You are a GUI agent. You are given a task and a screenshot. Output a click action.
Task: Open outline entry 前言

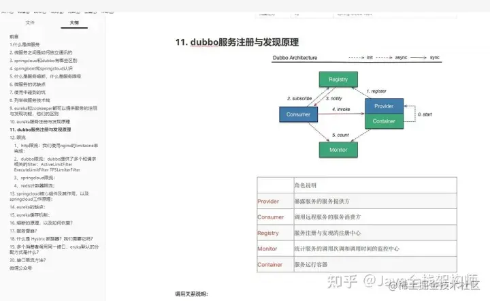click(14, 37)
